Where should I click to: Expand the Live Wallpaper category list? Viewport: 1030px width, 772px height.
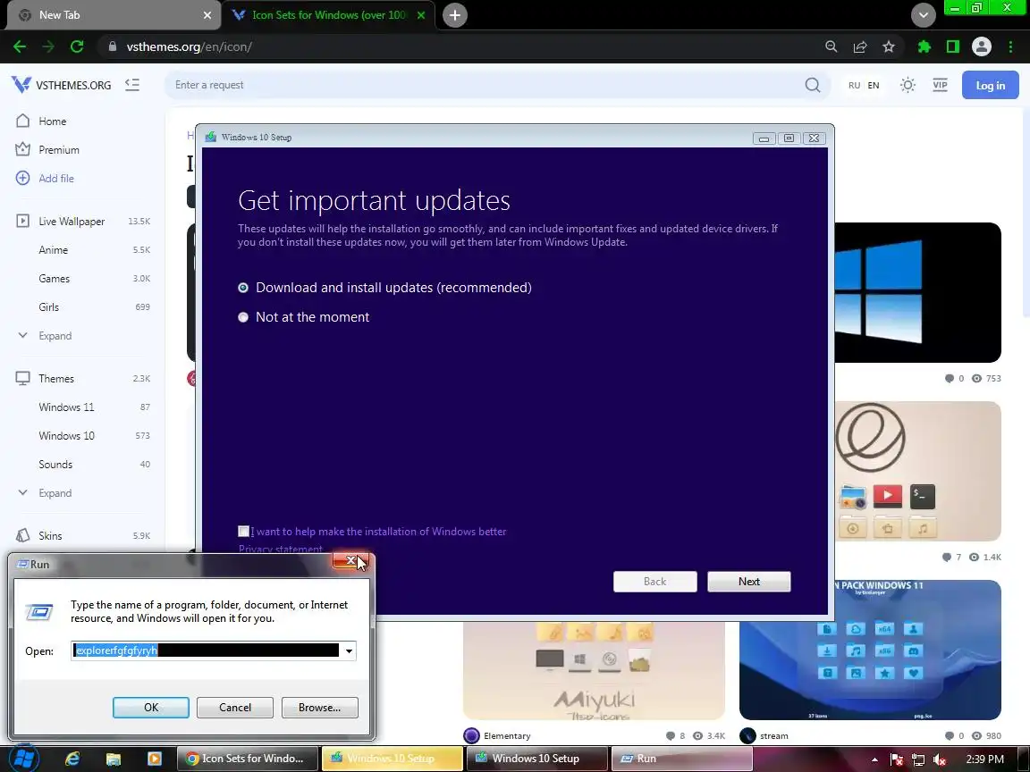click(x=45, y=335)
